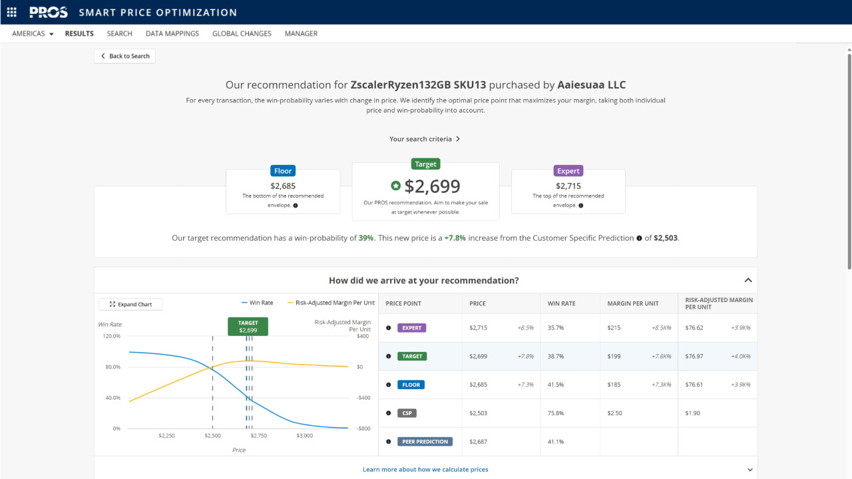
Task: Click info icon in TARGET table row
Action: (389, 357)
